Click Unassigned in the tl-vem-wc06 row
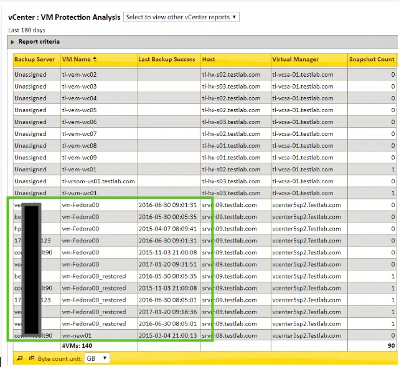The height and width of the screenshot is (369, 399). [x=31, y=122]
